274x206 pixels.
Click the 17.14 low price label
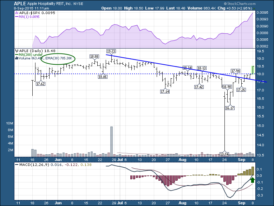165,91
